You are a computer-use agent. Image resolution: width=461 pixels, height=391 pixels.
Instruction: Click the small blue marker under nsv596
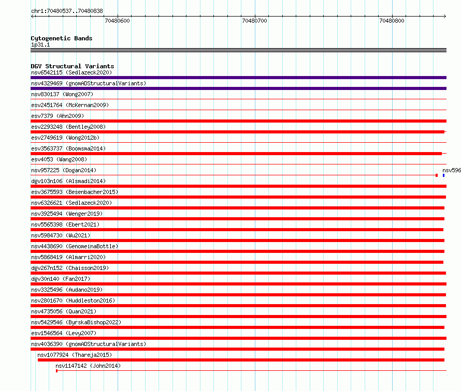(444, 175)
